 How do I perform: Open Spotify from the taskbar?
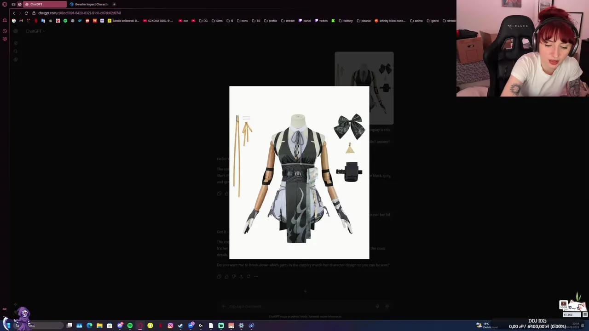click(130, 325)
